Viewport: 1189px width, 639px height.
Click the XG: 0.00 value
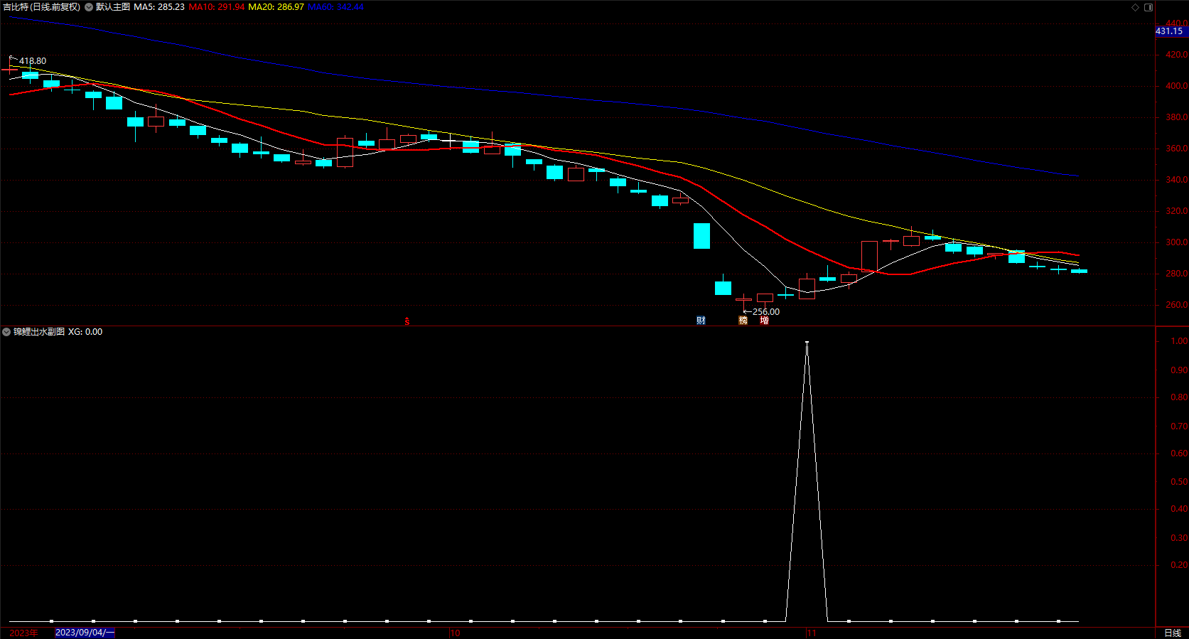click(x=85, y=332)
